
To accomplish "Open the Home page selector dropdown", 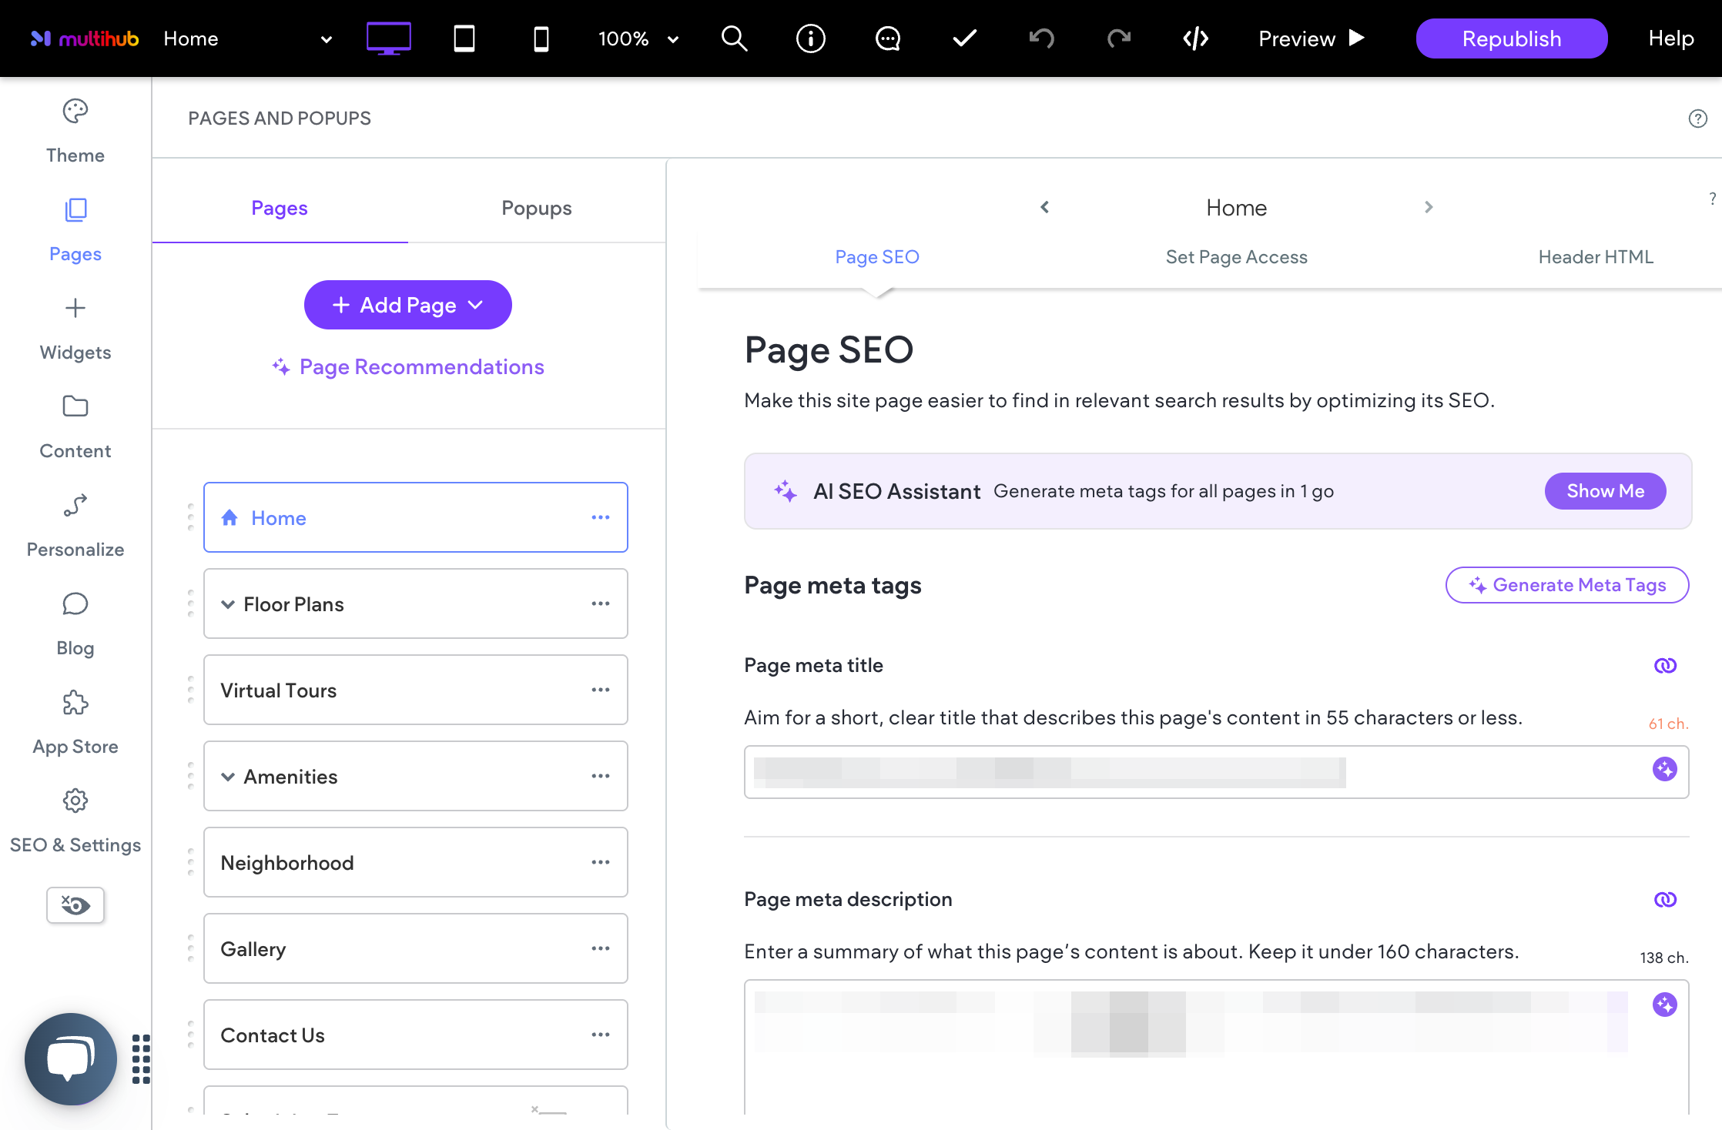I will point(248,38).
